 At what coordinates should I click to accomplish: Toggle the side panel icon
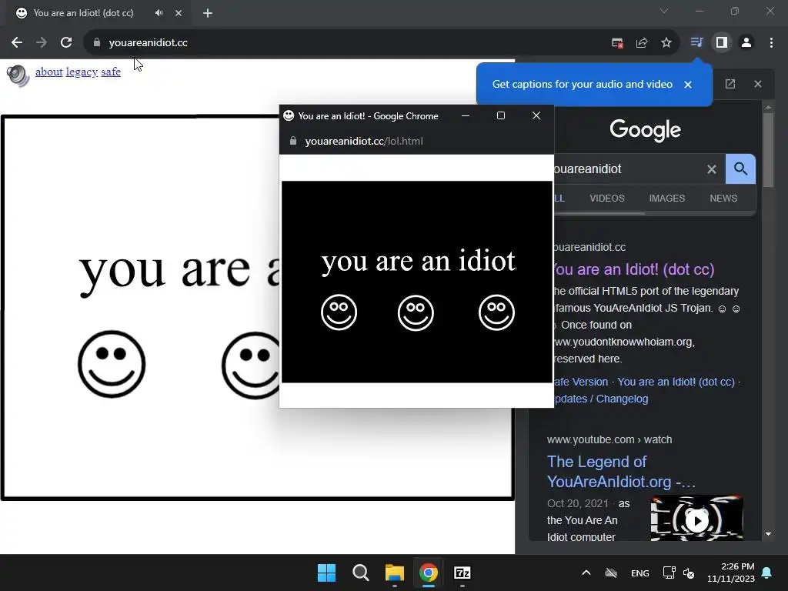coord(722,43)
